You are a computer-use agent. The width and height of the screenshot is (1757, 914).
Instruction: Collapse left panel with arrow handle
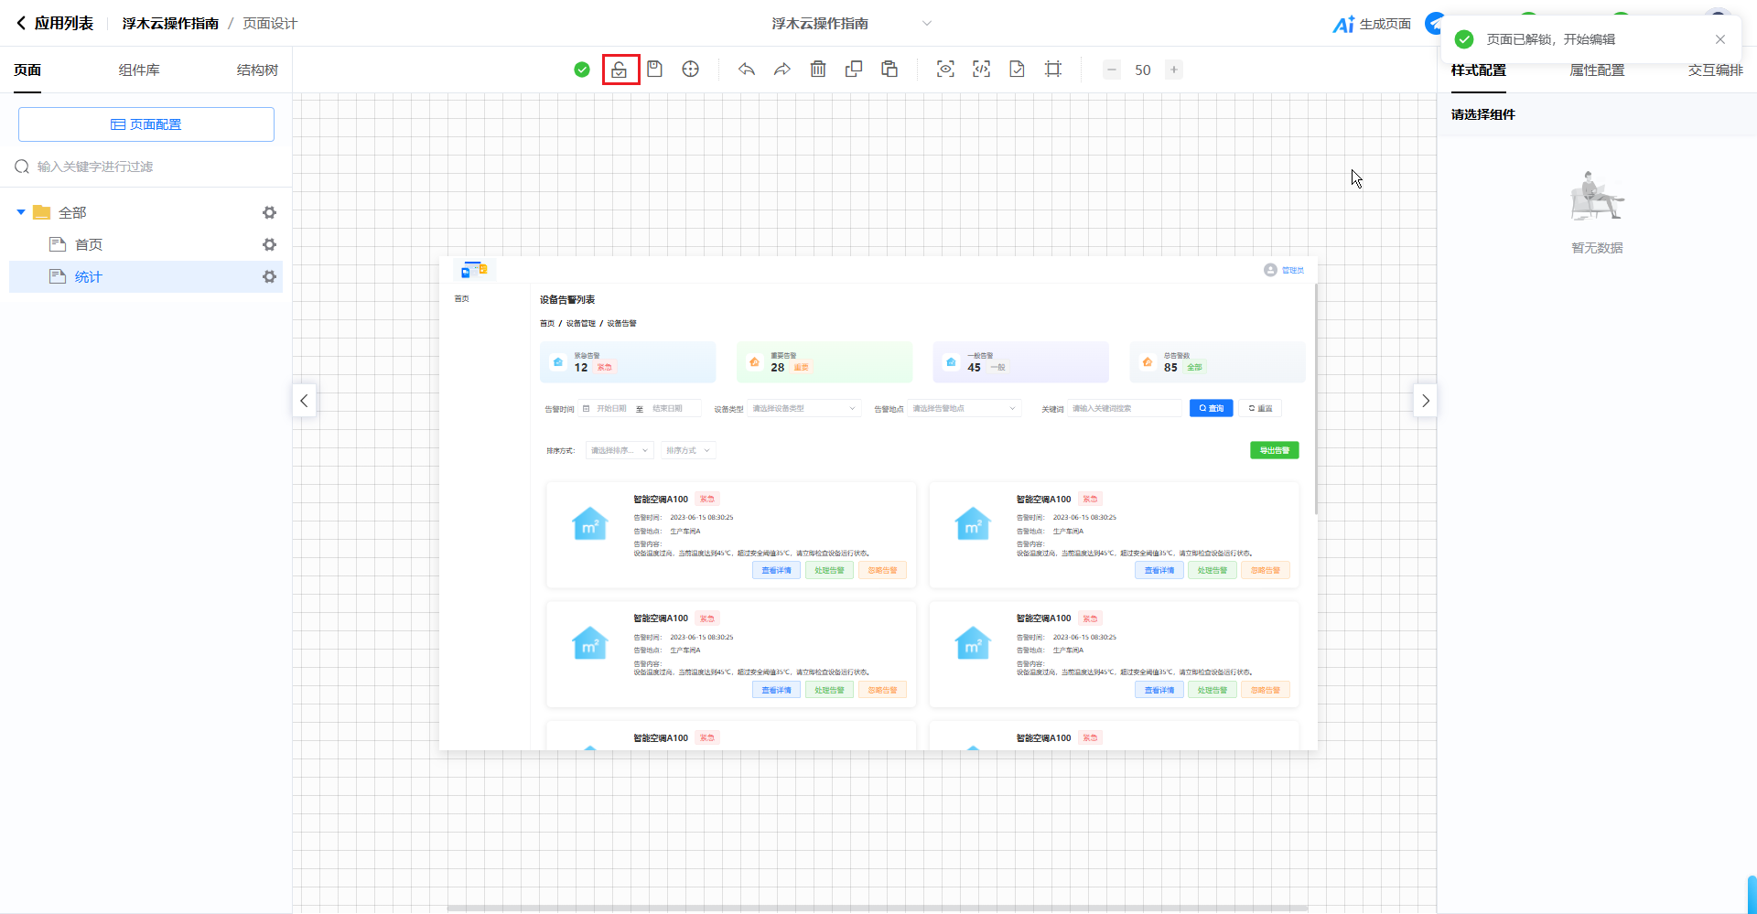[304, 401]
